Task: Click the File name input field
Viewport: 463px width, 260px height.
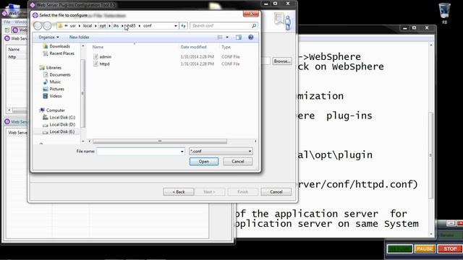Action: [x=138, y=151]
